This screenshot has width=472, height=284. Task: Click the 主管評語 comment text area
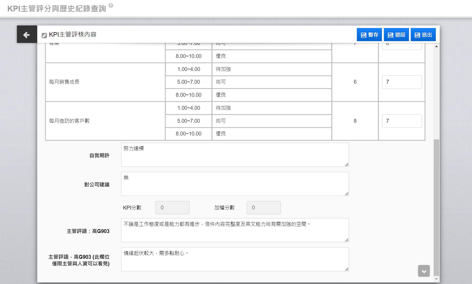click(234, 230)
